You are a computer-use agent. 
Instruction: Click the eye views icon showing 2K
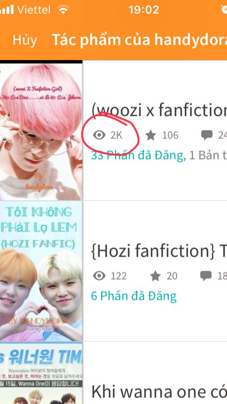pos(99,135)
